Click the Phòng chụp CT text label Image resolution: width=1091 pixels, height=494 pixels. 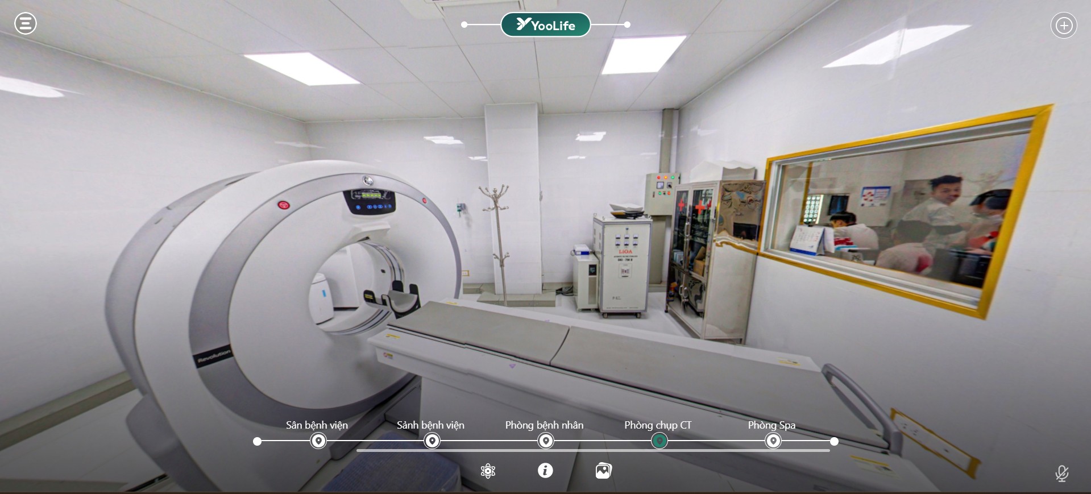[658, 425]
